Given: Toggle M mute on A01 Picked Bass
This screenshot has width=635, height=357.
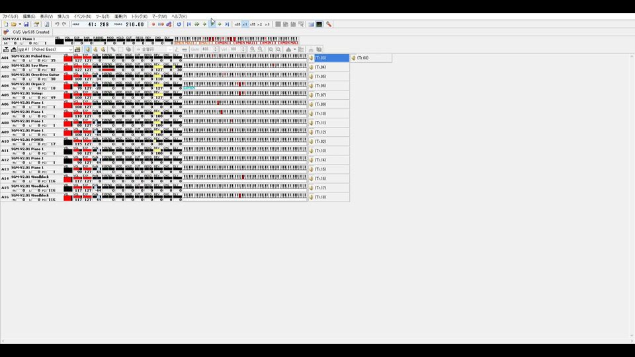Looking at the screenshot, I should coord(15,60).
